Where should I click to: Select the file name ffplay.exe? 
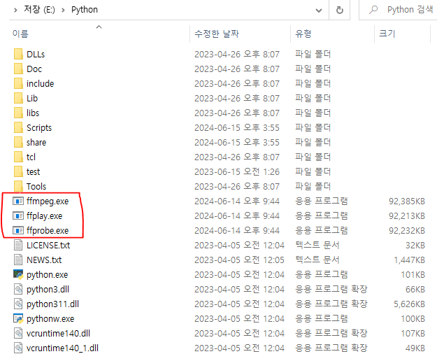point(45,216)
